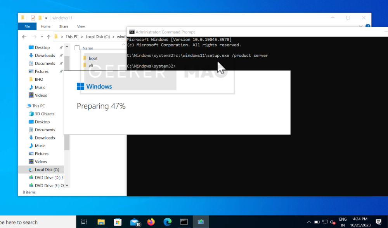The image size is (388, 228).
Task: Open the File tab in Explorer
Action: click(x=27, y=26)
